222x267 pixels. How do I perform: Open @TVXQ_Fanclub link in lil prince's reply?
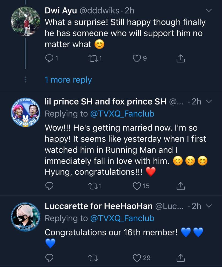click(x=122, y=114)
